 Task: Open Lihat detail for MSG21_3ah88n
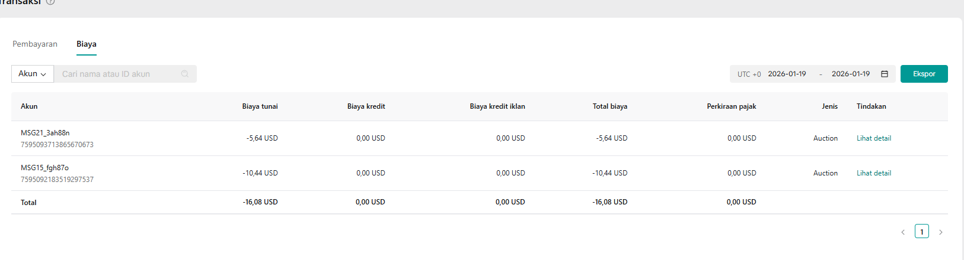click(x=873, y=138)
